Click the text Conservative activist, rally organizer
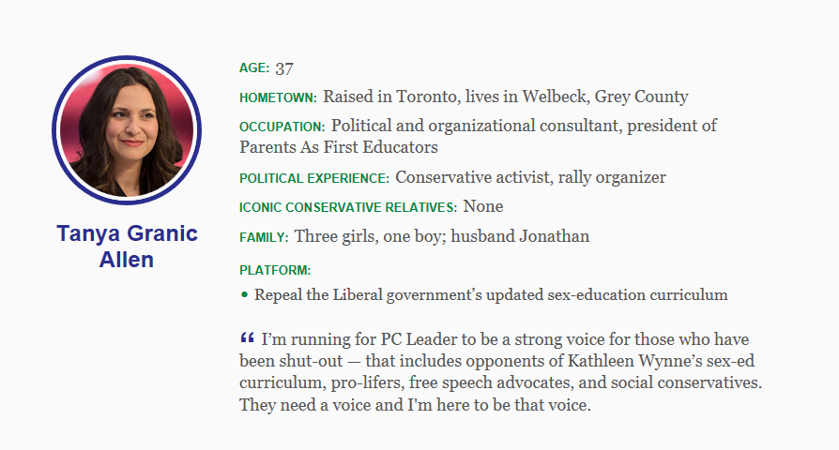Screen dimensions: 839x450 click(531, 177)
